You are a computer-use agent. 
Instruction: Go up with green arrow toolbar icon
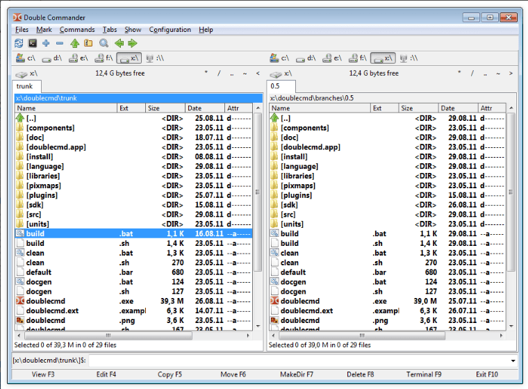click(x=75, y=43)
